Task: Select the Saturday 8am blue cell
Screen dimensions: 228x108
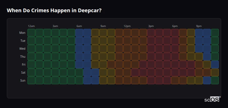Action: [x=95, y=72]
